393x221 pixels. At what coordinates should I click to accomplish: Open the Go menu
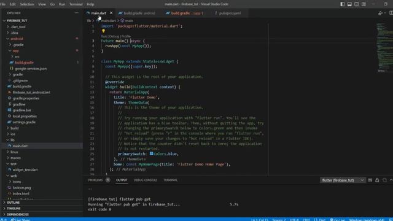click(x=52, y=4)
